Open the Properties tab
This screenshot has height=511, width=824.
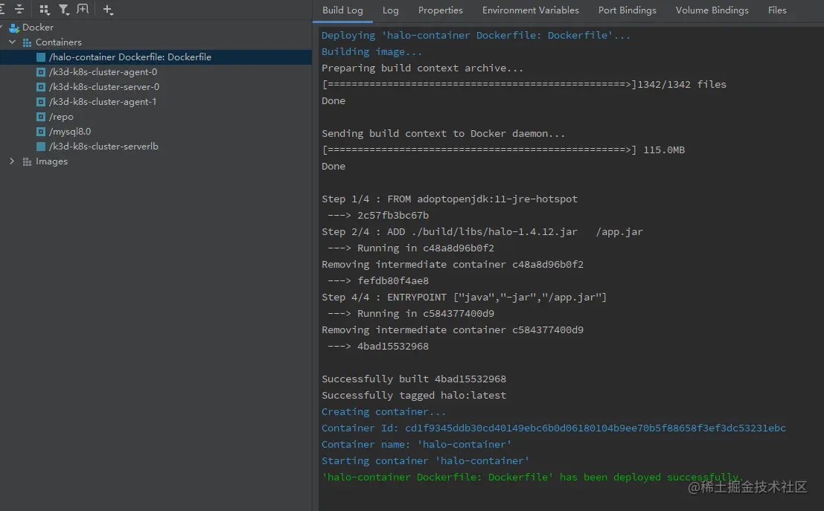click(441, 10)
